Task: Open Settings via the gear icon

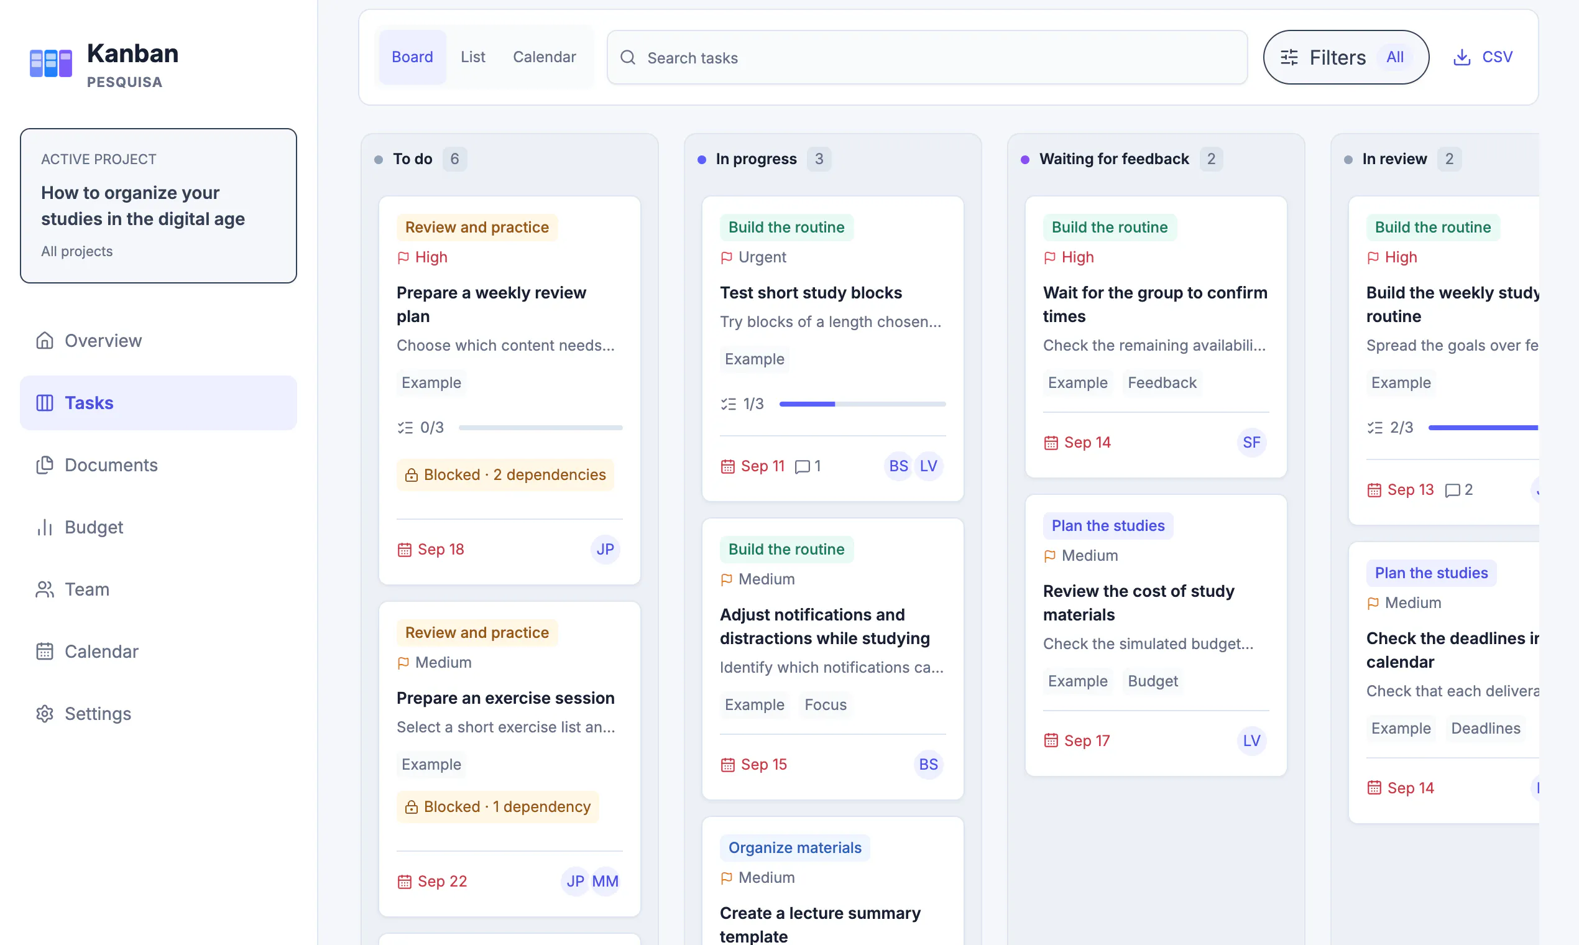Action: tap(45, 714)
